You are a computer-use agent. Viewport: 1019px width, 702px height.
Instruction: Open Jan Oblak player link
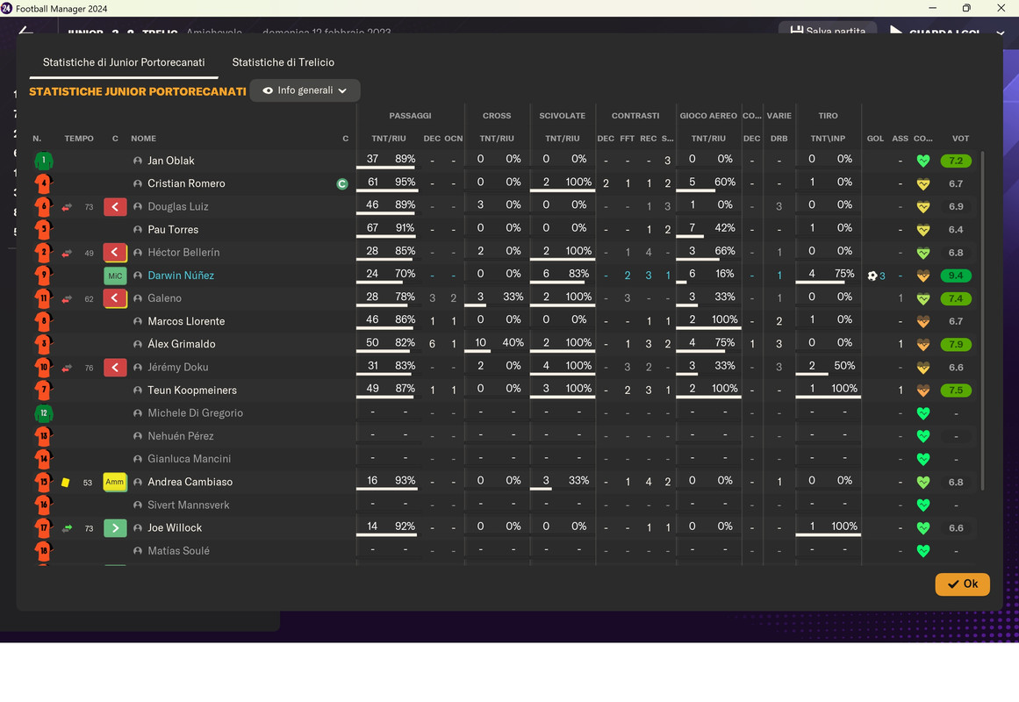click(x=171, y=161)
